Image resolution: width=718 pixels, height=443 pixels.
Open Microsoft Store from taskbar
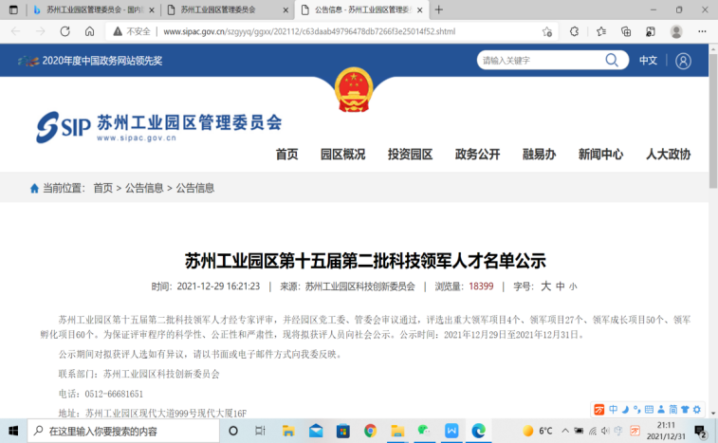point(343,431)
